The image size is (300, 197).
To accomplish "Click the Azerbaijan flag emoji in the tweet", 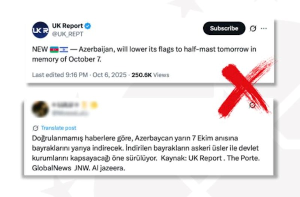I will (54, 50).
